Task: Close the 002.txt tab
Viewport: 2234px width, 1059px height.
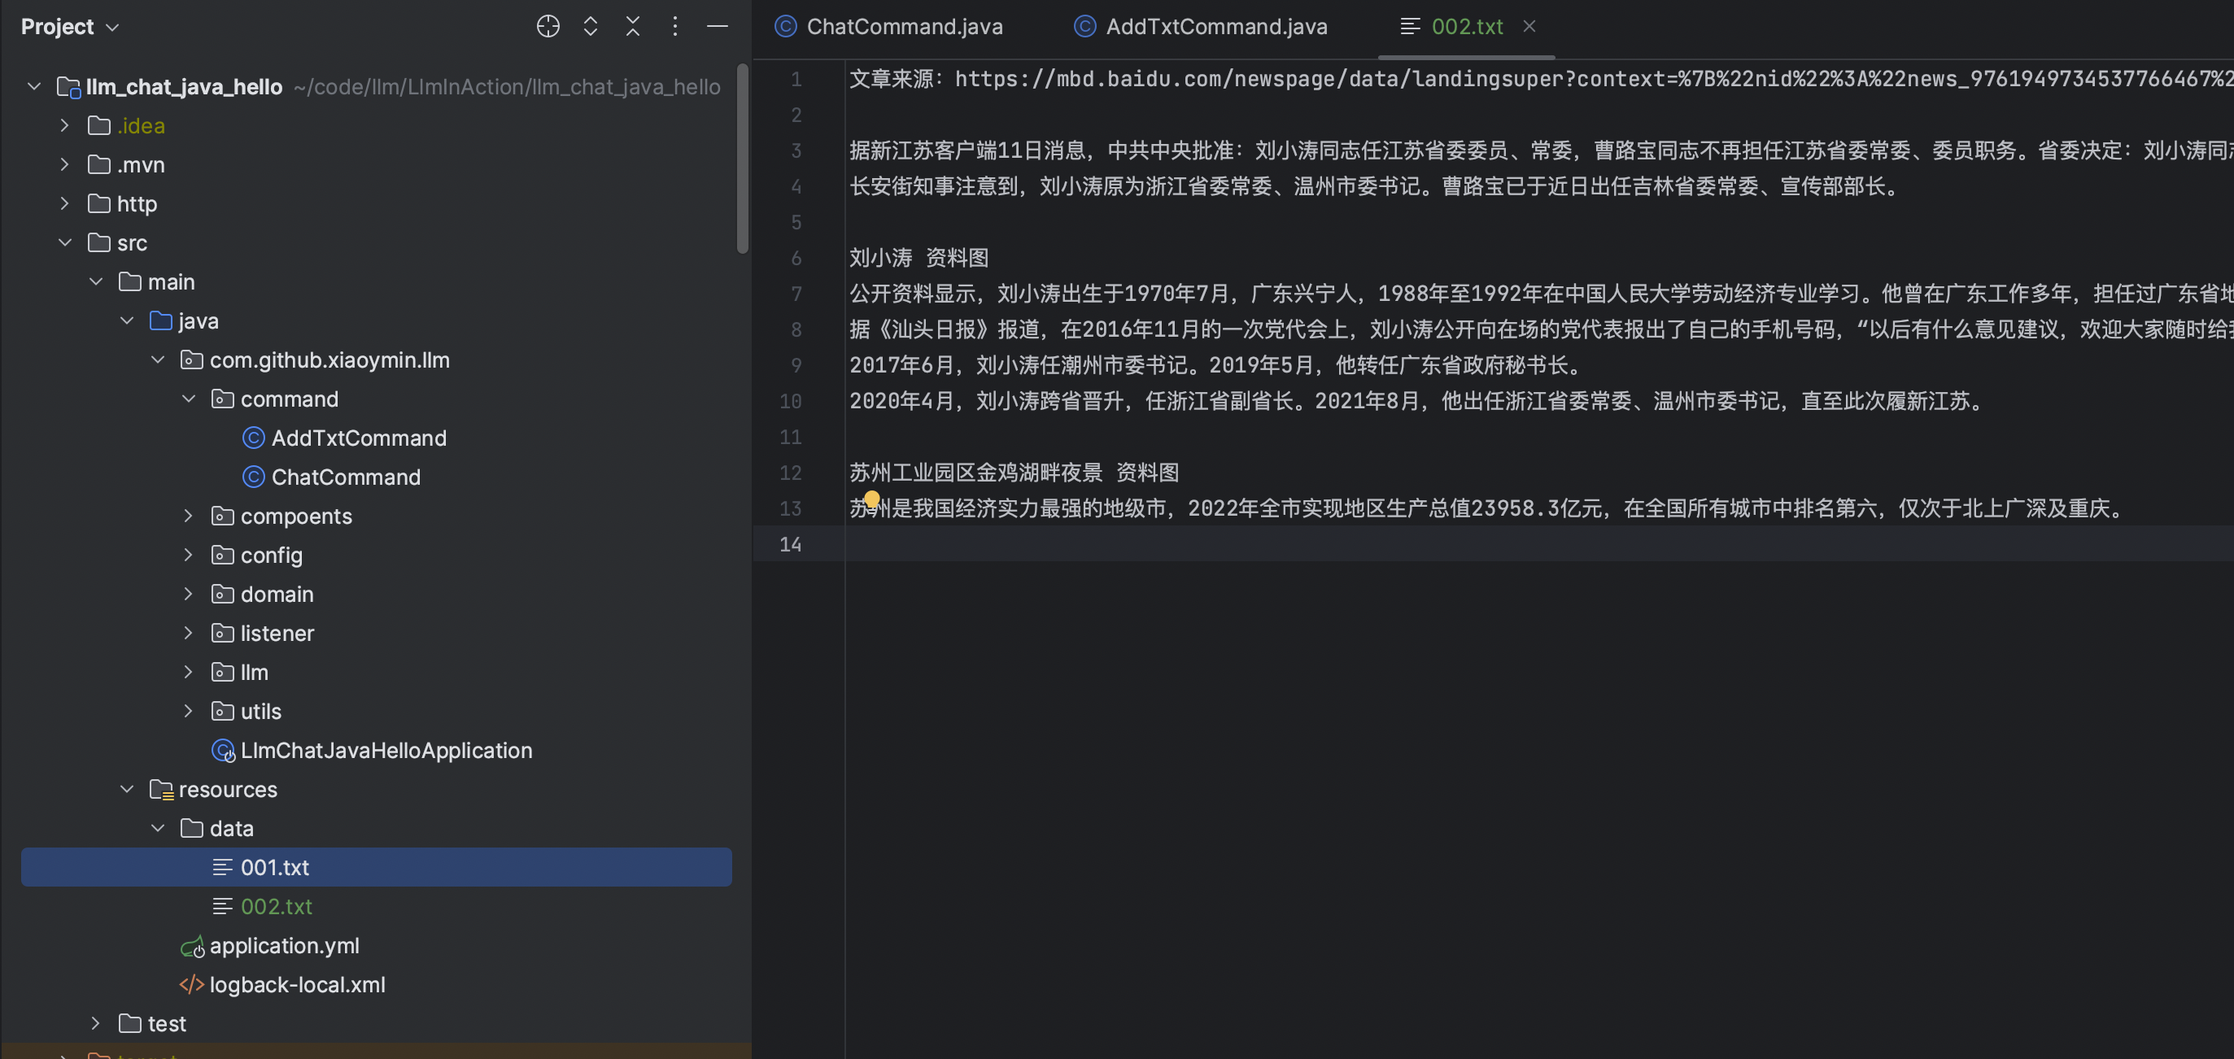Action: point(1529,26)
